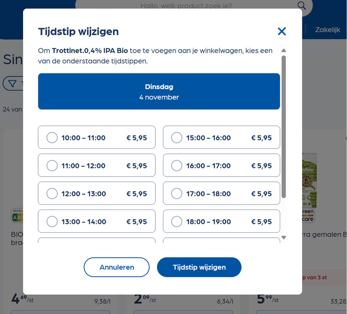Viewport: 347px width, 314px height.
Task: Click the product search input field
Action: 186,5
